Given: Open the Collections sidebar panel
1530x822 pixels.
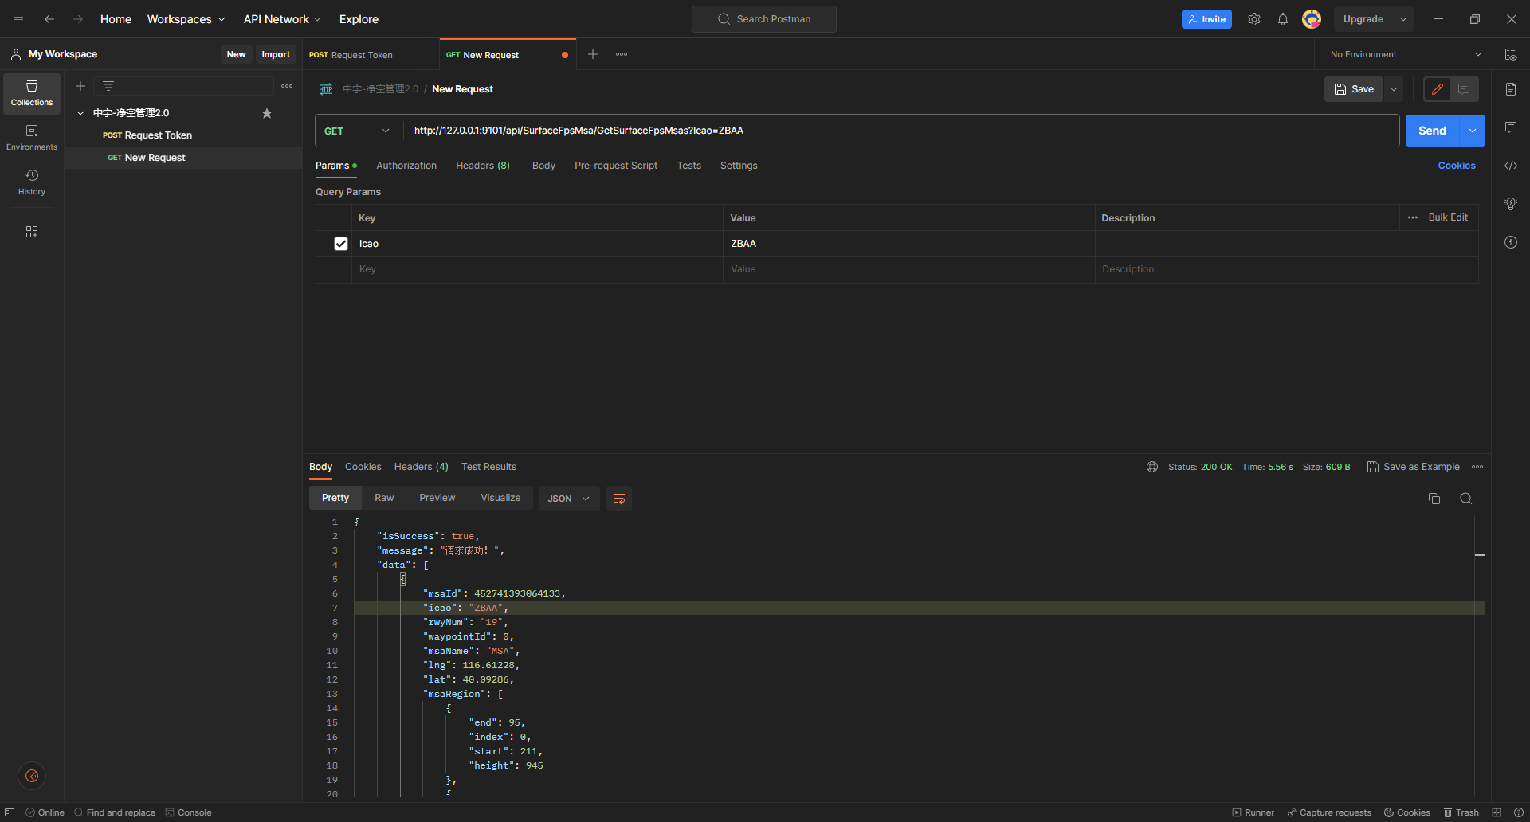Looking at the screenshot, I should 32,93.
